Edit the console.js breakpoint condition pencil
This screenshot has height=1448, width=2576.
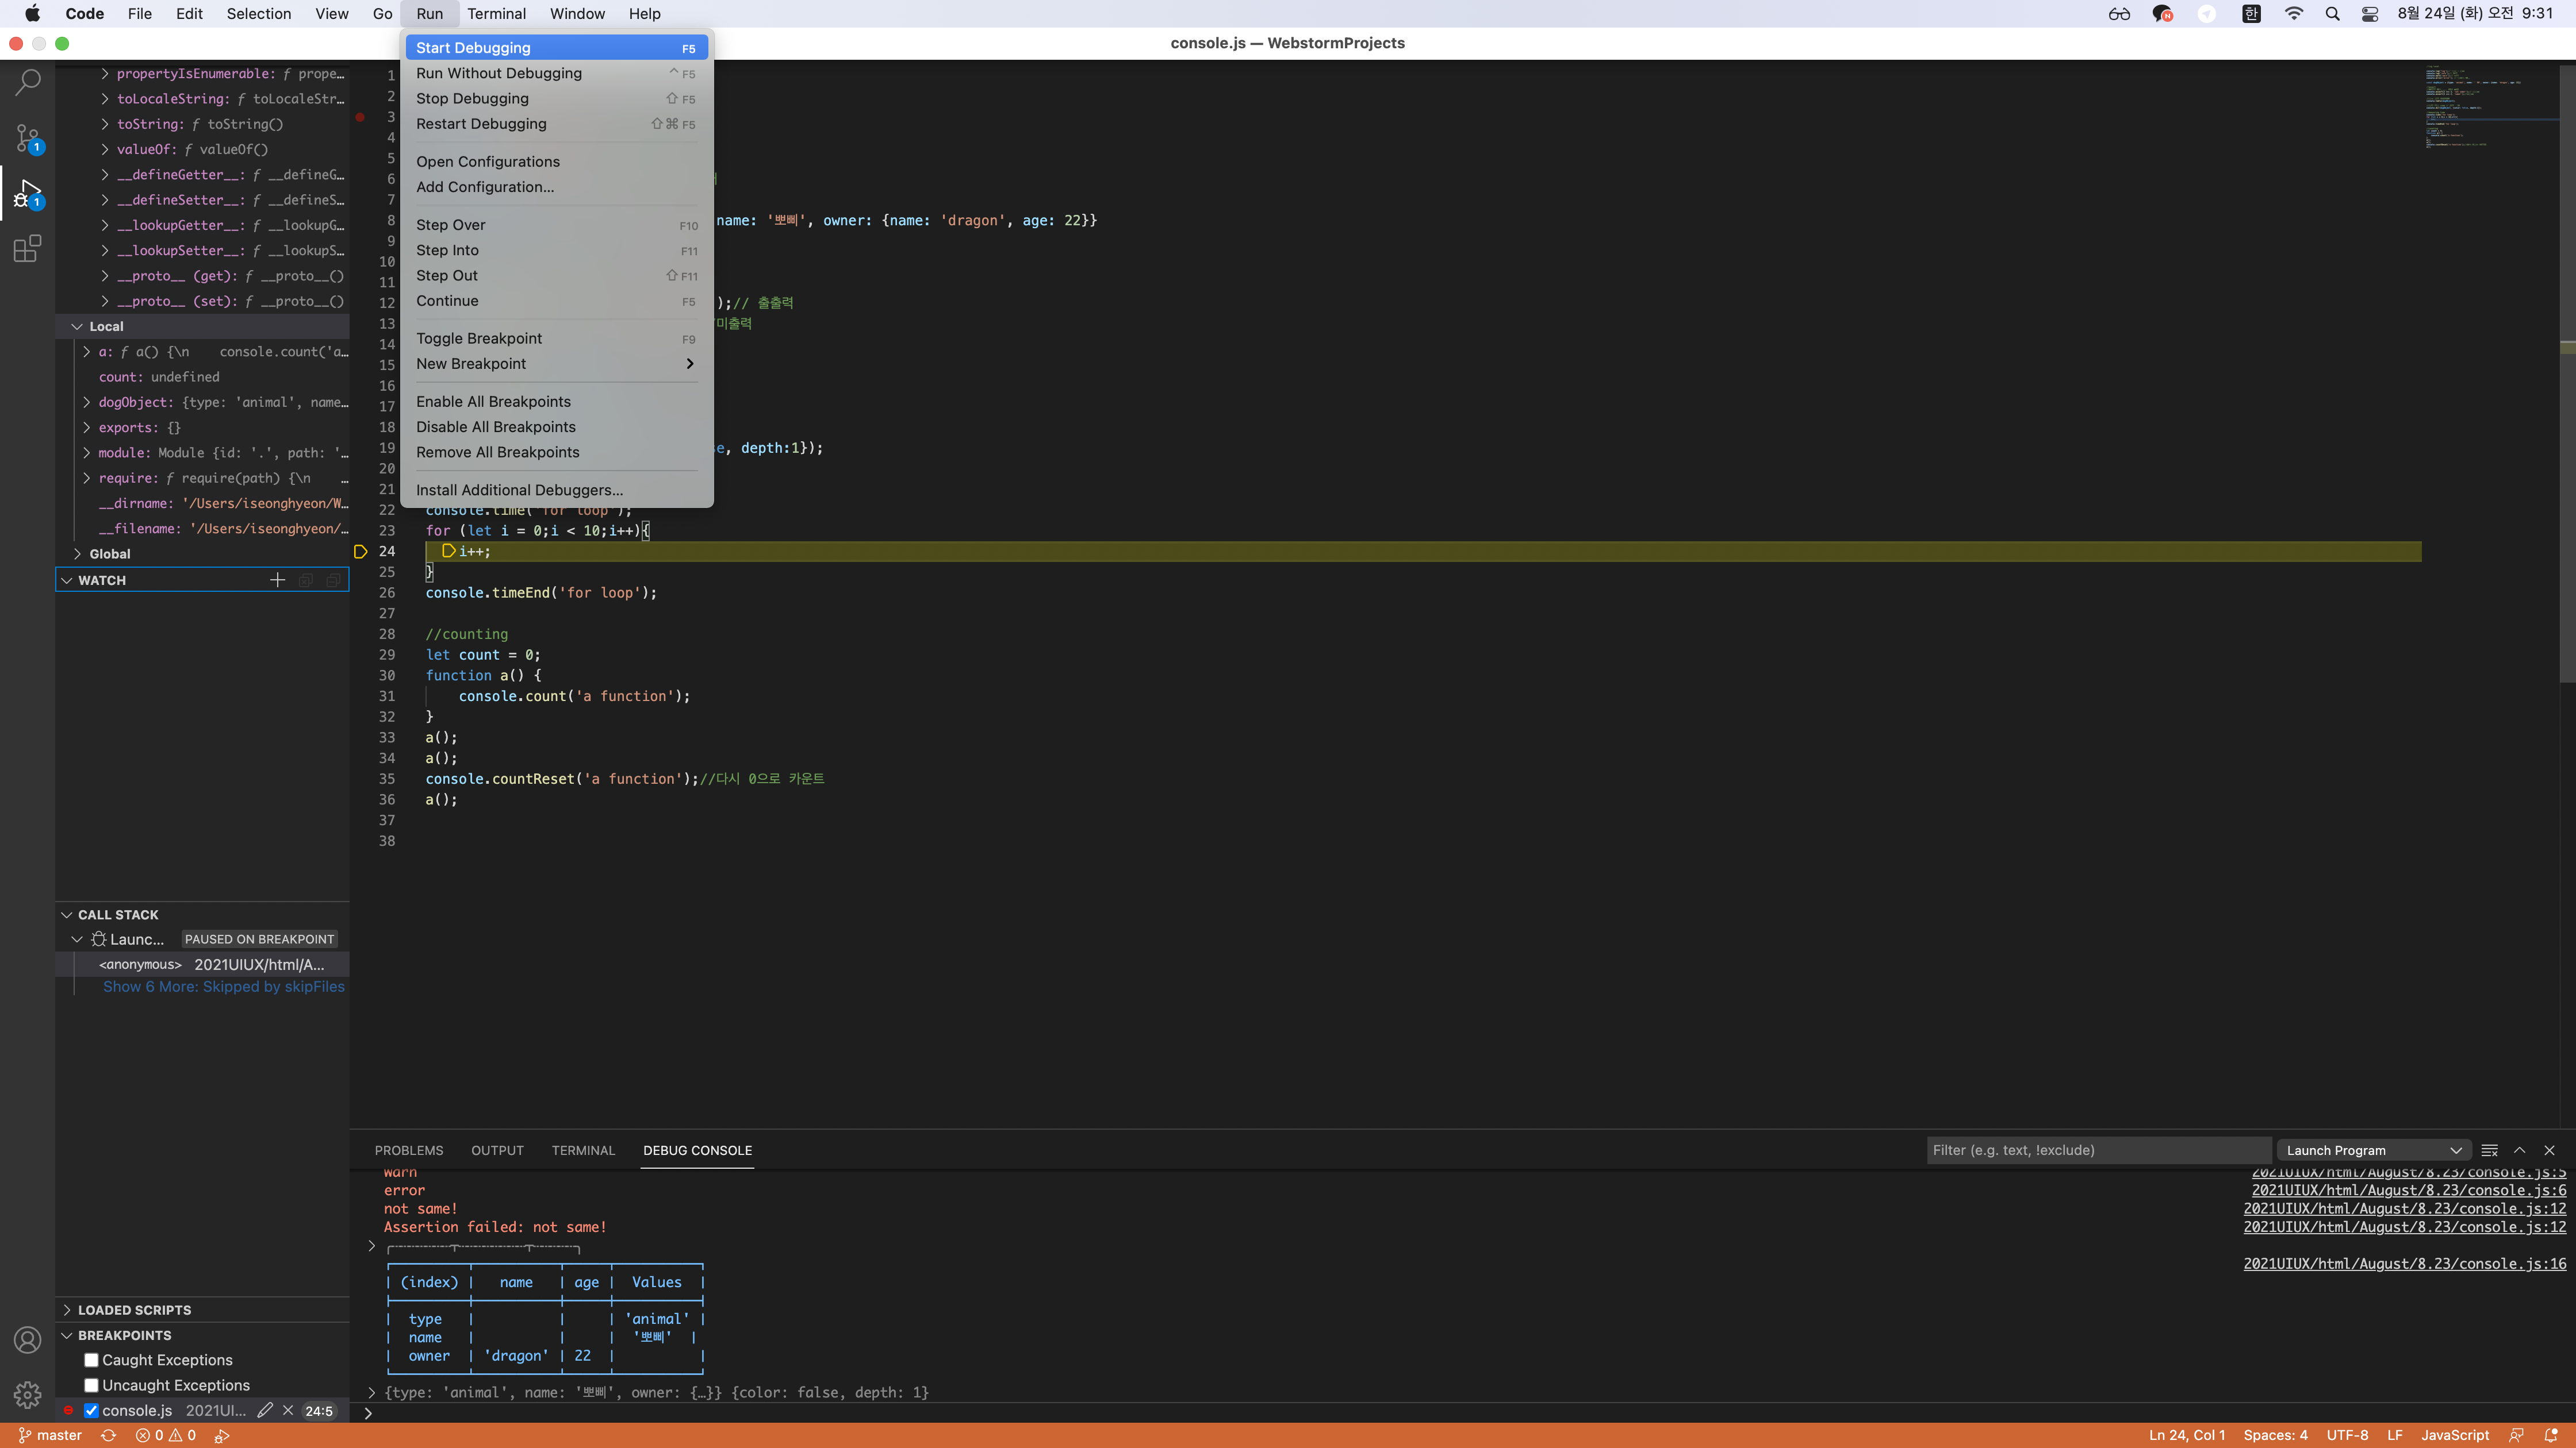pyautogui.click(x=264, y=1410)
